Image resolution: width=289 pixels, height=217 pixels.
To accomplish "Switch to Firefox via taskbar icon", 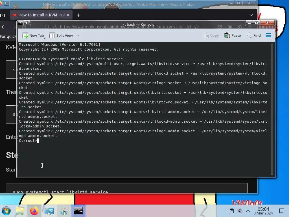I will (34, 211).
